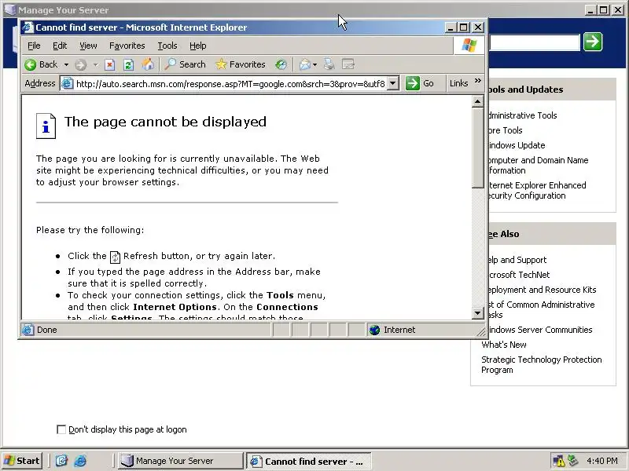This screenshot has width=629, height=471.
Task: Click the Stop loading icon in toolbar
Action: [x=109, y=64]
